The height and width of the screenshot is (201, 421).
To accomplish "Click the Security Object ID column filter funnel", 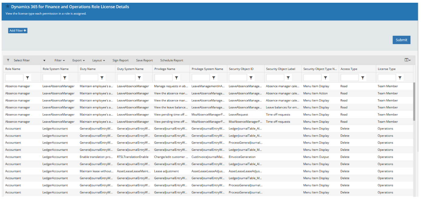I will point(251,78).
